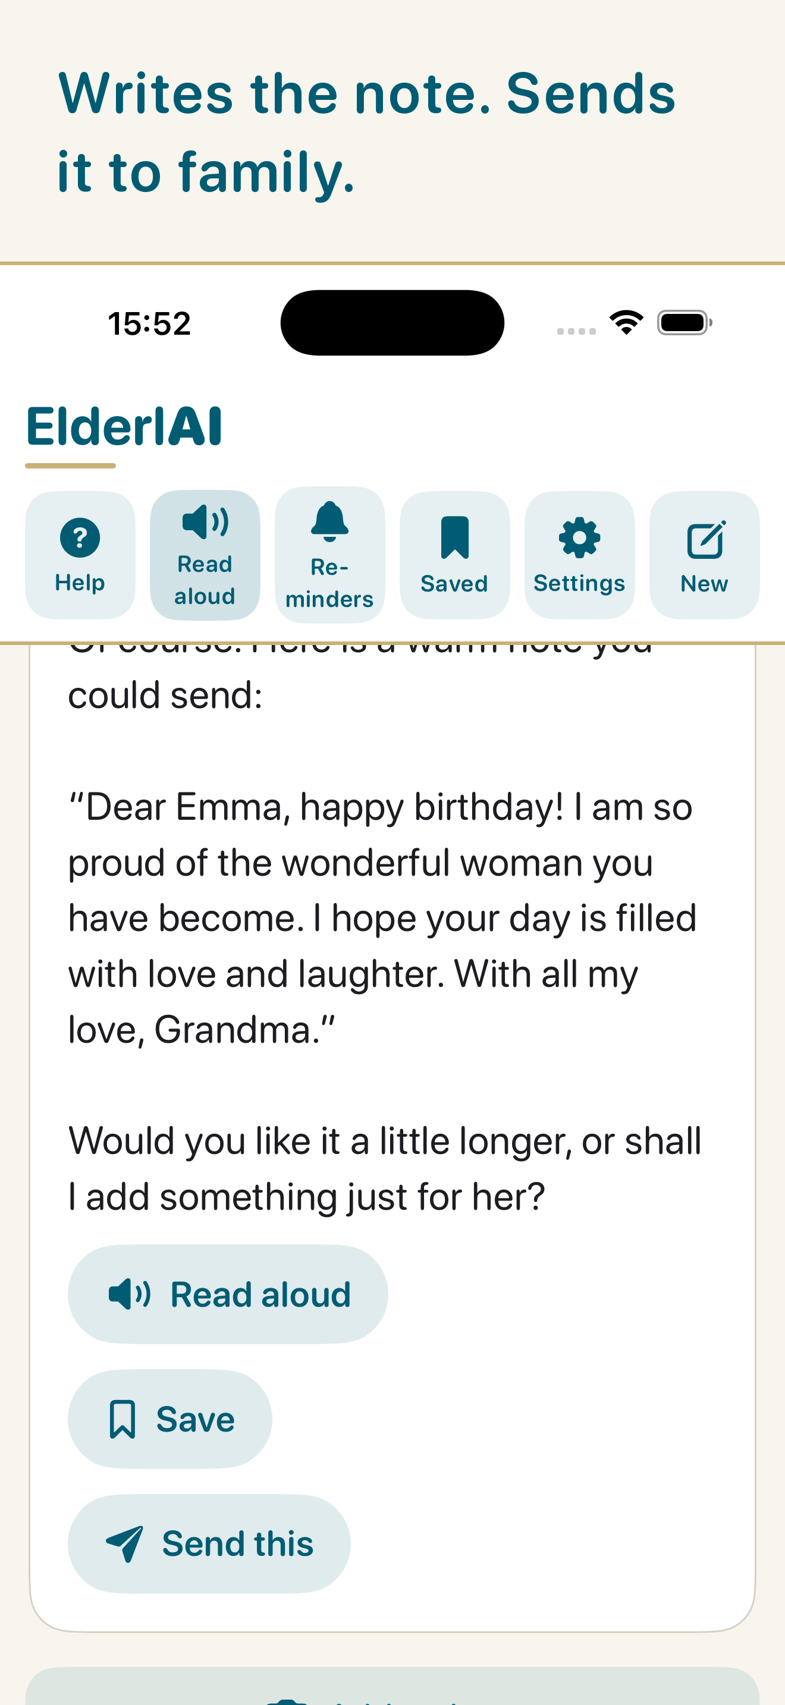Open the Saved bookmark tab

pyautogui.click(x=455, y=555)
